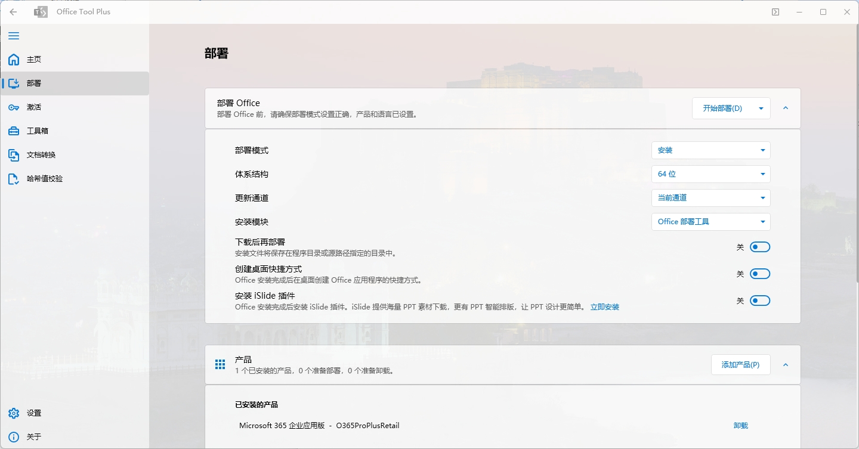
Task: Enable the 下载后再部署 switch
Action: 760,247
